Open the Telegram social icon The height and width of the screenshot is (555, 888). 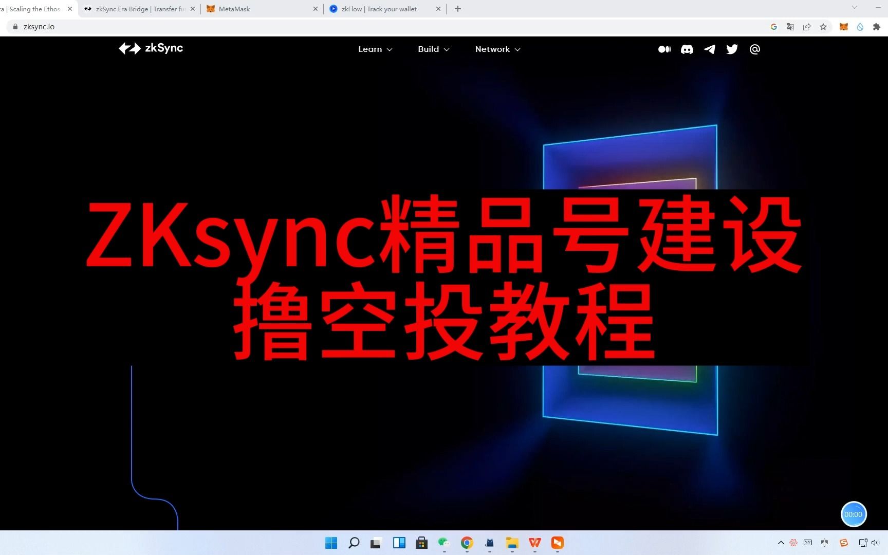(x=710, y=49)
